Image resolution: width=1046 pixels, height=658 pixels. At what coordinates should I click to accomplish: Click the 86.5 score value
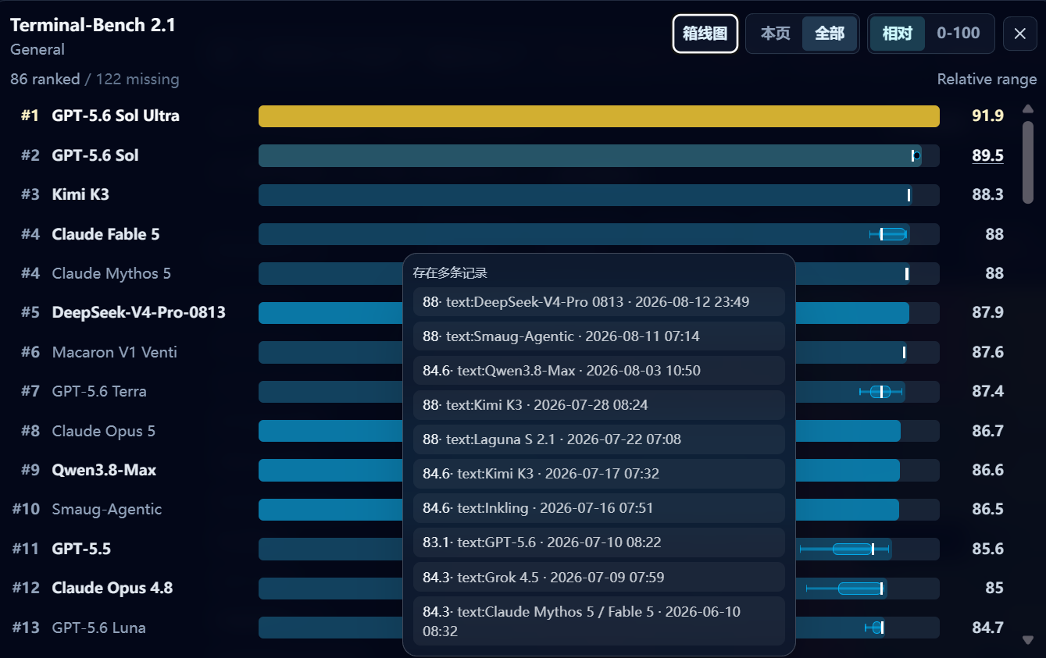pos(988,509)
